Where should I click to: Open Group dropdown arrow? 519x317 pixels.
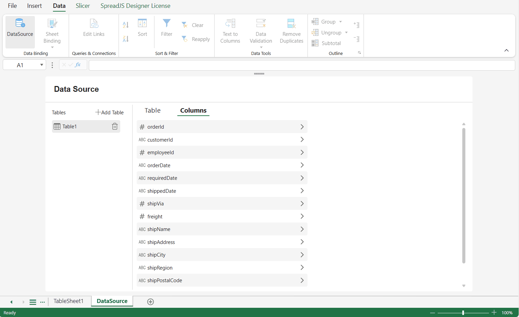pos(341,22)
